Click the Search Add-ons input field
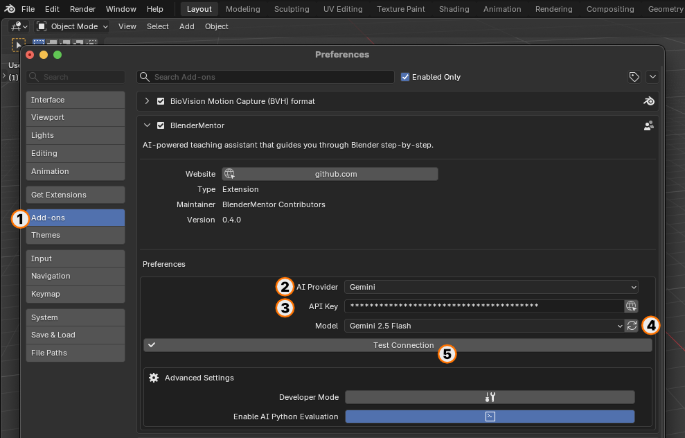Image resolution: width=685 pixels, height=438 pixels. pyautogui.click(x=265, y=77)
